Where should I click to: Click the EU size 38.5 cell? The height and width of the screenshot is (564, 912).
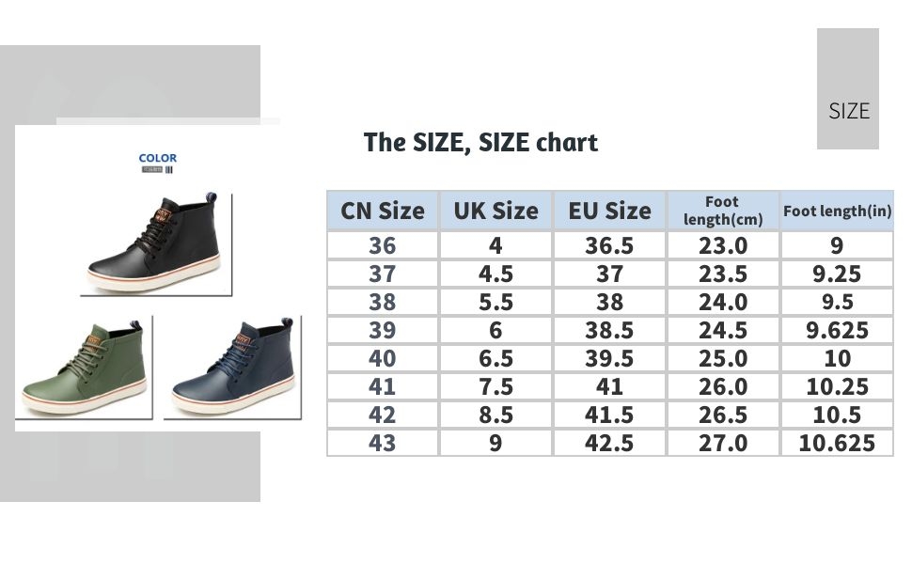click(609, 330)
